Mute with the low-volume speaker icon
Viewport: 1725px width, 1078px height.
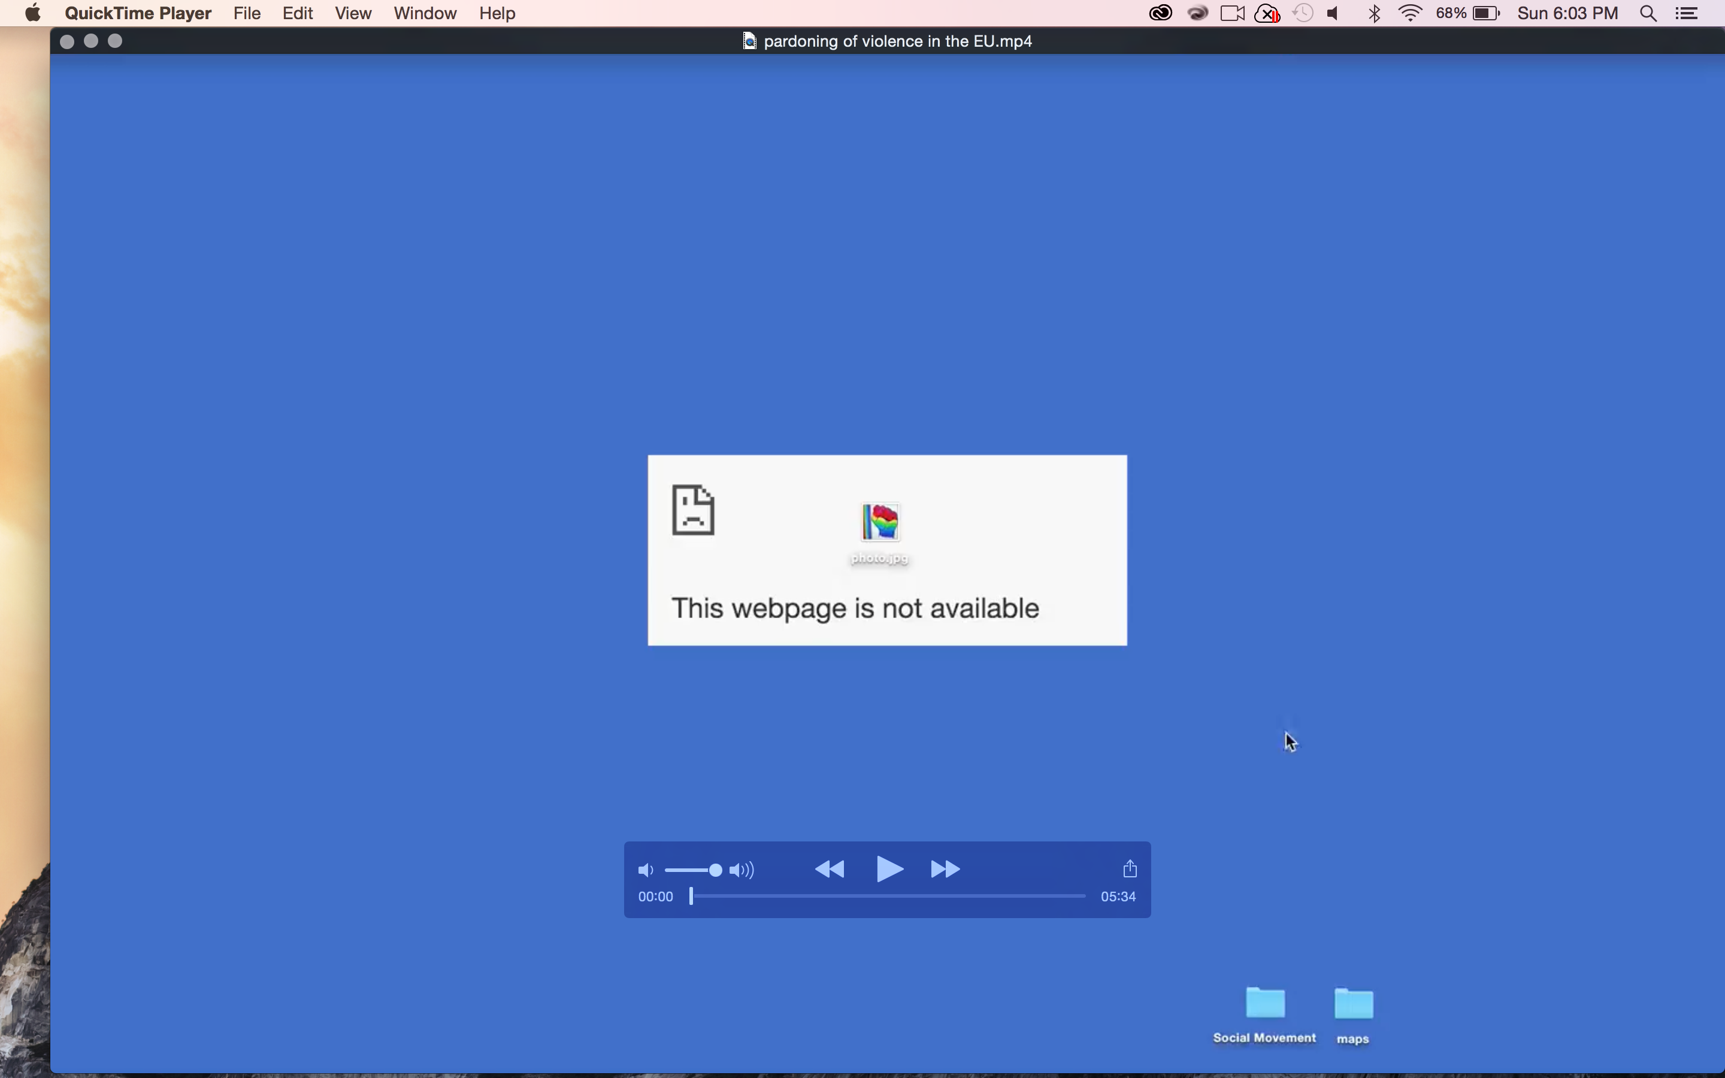pos(645,870)
